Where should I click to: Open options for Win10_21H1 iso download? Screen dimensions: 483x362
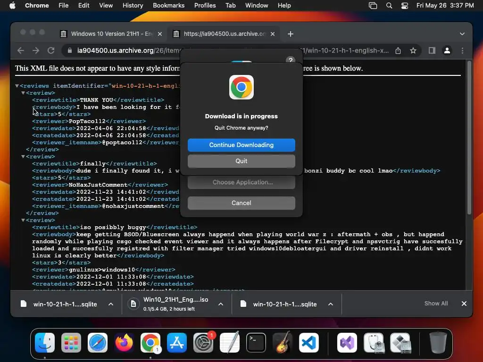click(x=221, y=304)
